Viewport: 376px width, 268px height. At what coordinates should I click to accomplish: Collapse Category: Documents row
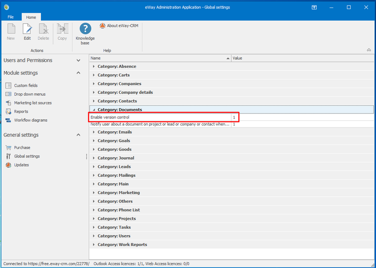click(x=94, y=110)
